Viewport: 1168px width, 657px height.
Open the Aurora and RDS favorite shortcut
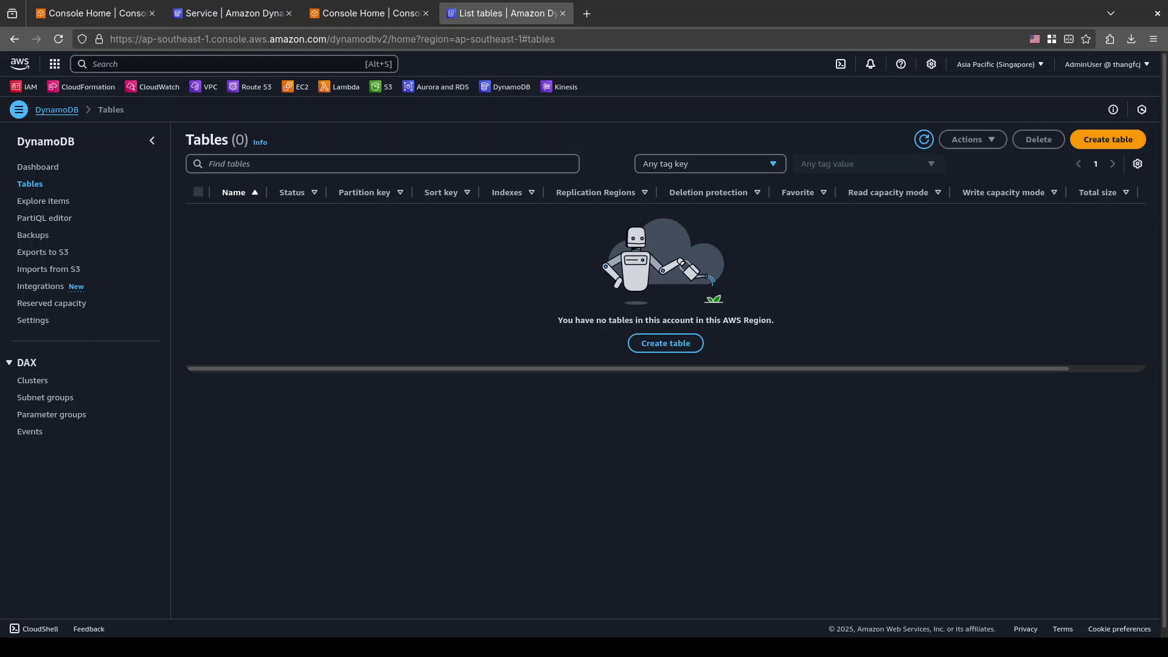click(436, 87)
